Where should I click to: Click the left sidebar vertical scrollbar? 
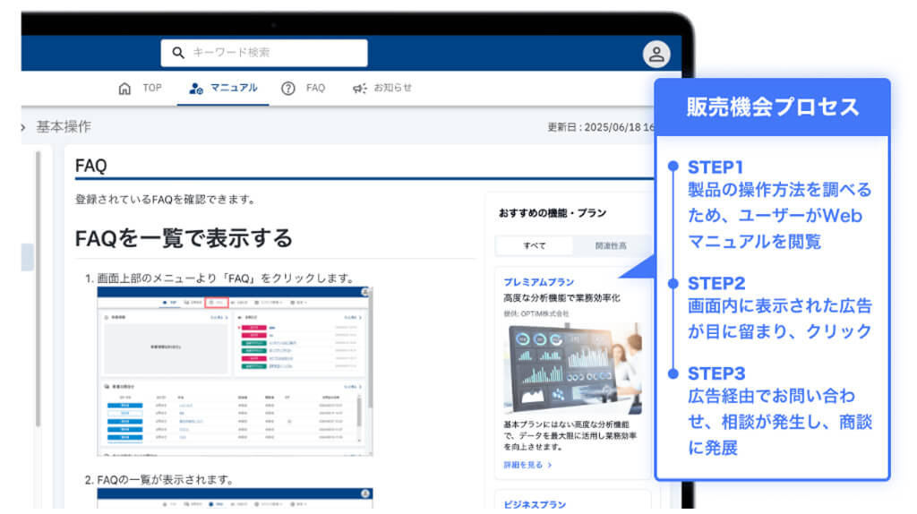tap(38, 289)
